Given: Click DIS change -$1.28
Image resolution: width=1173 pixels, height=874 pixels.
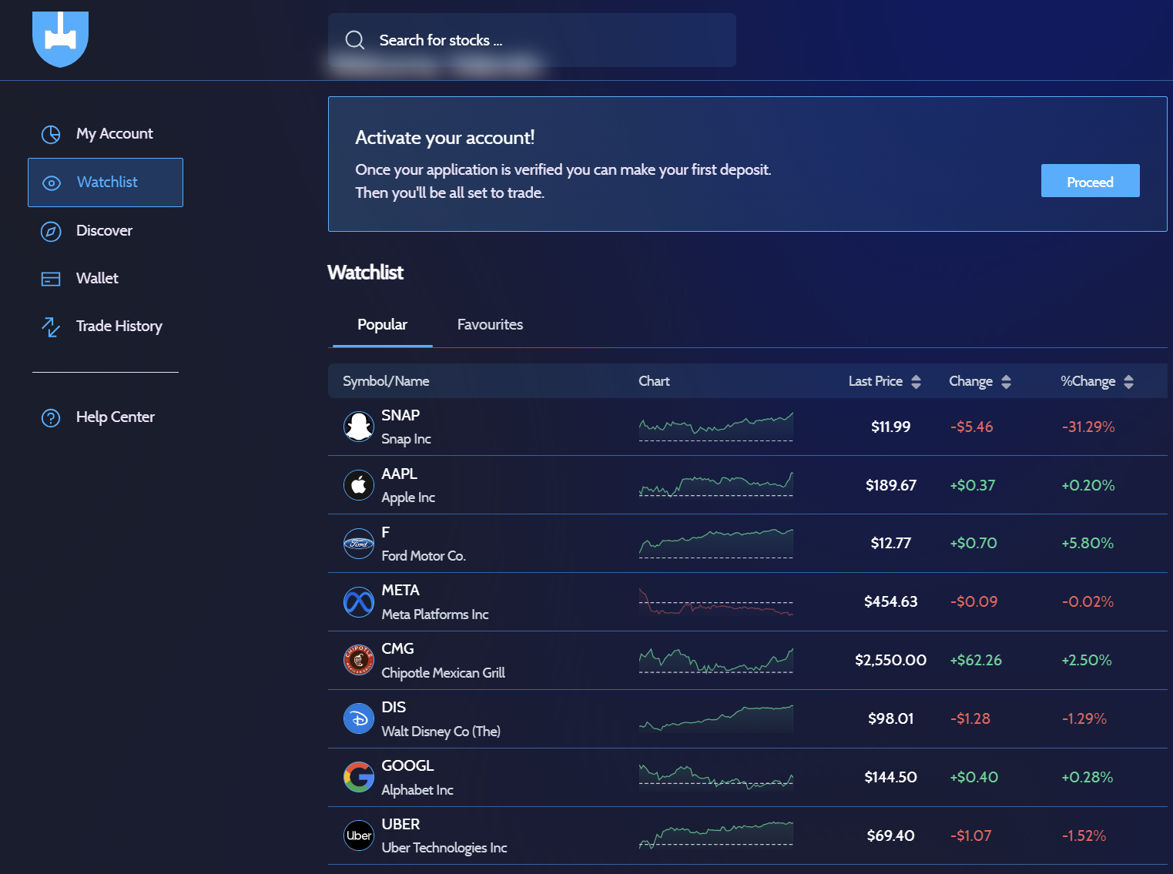Looking at the screenshot, I should tap(970, 718).
